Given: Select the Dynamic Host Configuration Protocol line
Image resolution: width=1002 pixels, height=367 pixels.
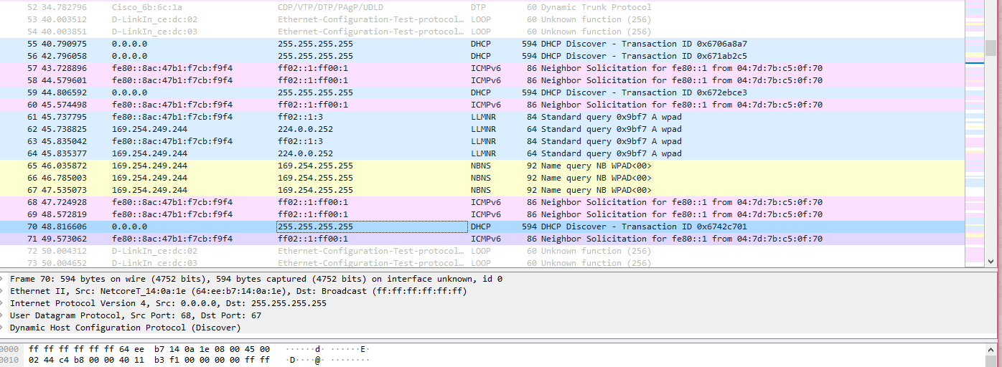Looking at the screenshot, I should pyautogui.click(x=125, y=328).
